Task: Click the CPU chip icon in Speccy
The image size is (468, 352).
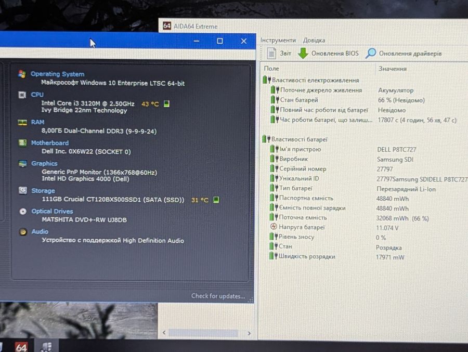Action: (x=22, y=95)
